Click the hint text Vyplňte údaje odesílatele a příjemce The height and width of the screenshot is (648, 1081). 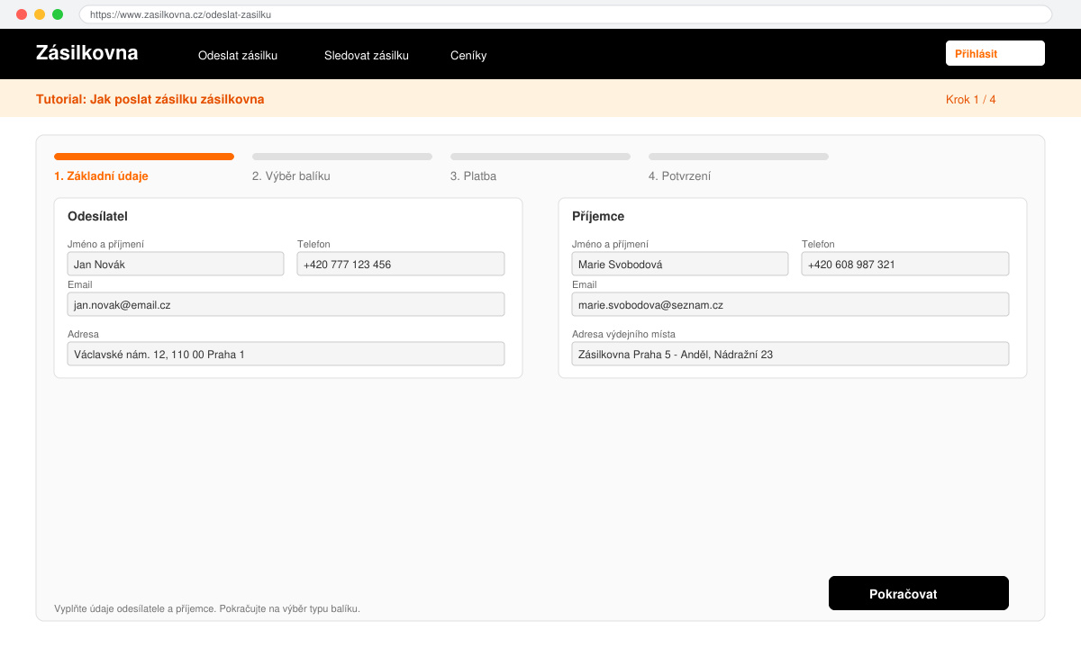point(207,608)
